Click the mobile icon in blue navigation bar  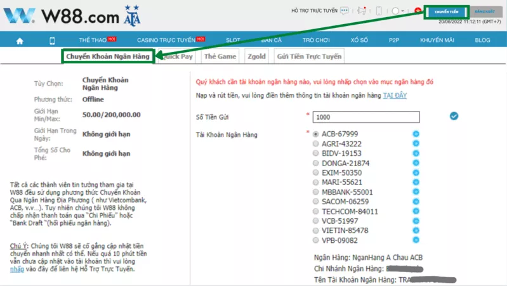pos(52,41)
